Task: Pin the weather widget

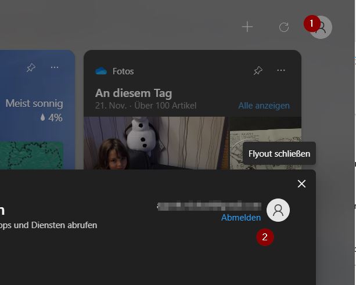Action: coord(31,67)
